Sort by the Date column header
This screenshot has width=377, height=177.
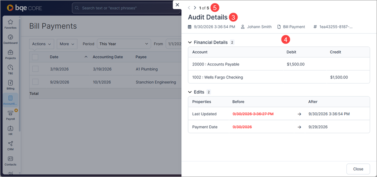[x=54, y=57]
